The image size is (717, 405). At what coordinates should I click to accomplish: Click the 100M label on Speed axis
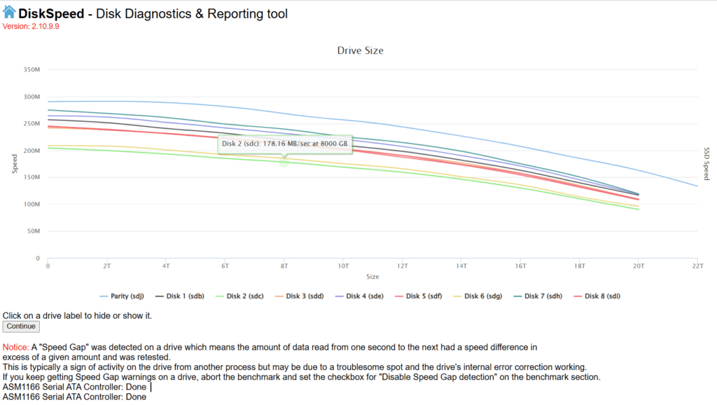point(32,204)
